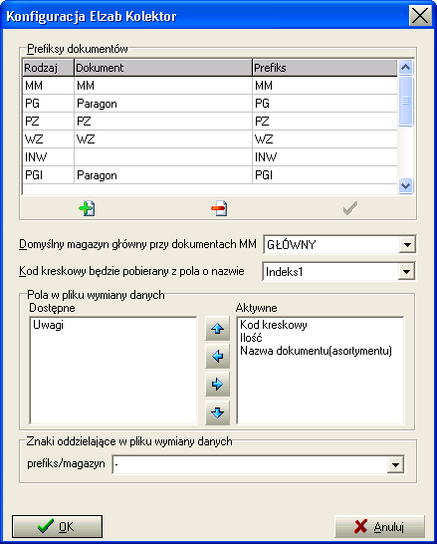437x544 pixels.
Task: Move the field to Dostępne with the left arrow
Action: click(217, 357)
